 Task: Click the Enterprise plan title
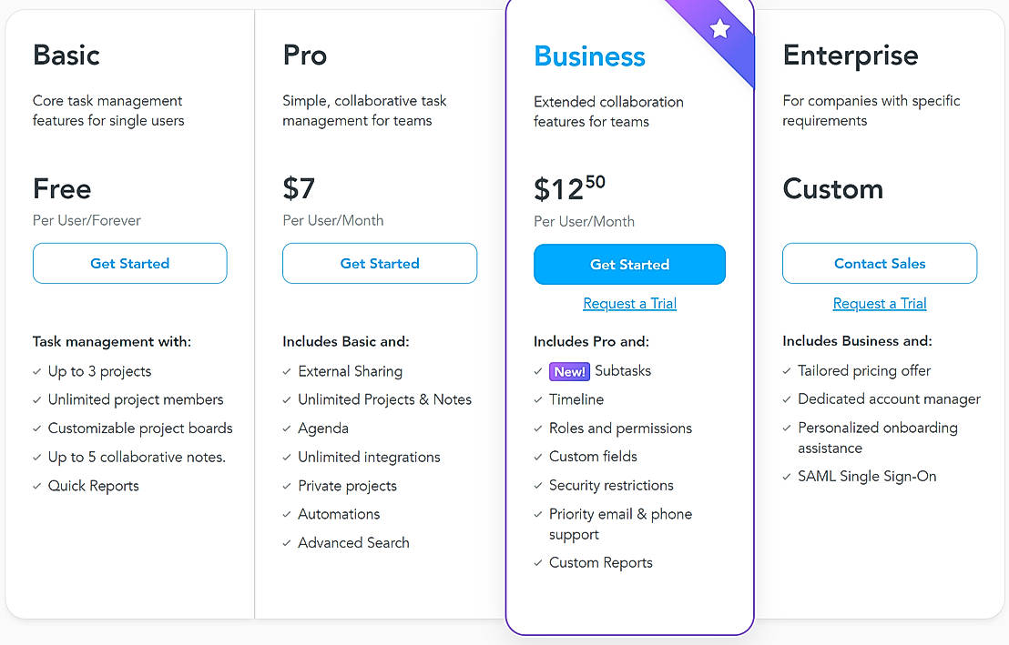(x=851, y=55)
